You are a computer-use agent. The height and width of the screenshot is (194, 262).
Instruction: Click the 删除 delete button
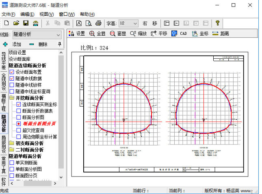click(38, 44)
